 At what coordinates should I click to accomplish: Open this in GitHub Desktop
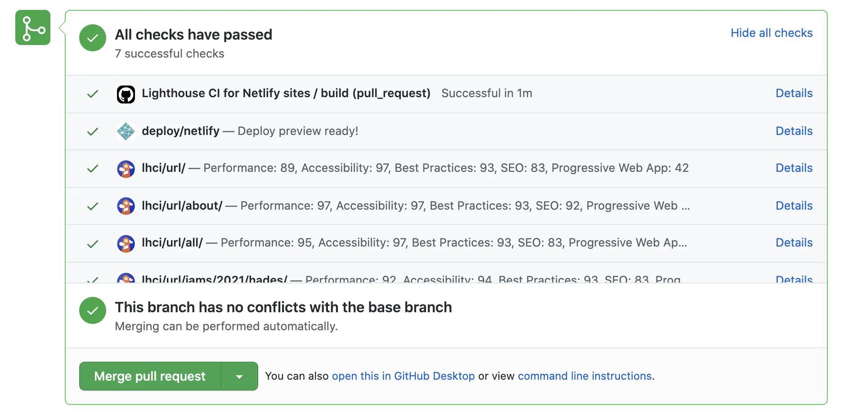click(x=403, y=376)
